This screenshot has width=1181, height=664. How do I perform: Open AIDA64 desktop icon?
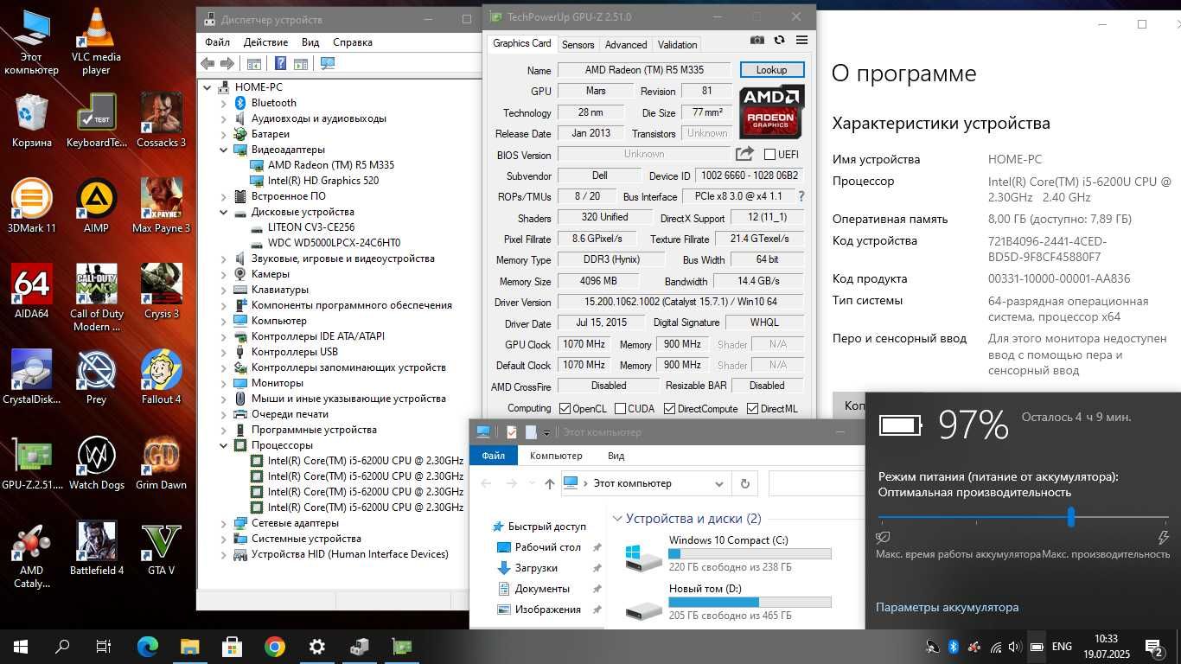coord(31,291)
